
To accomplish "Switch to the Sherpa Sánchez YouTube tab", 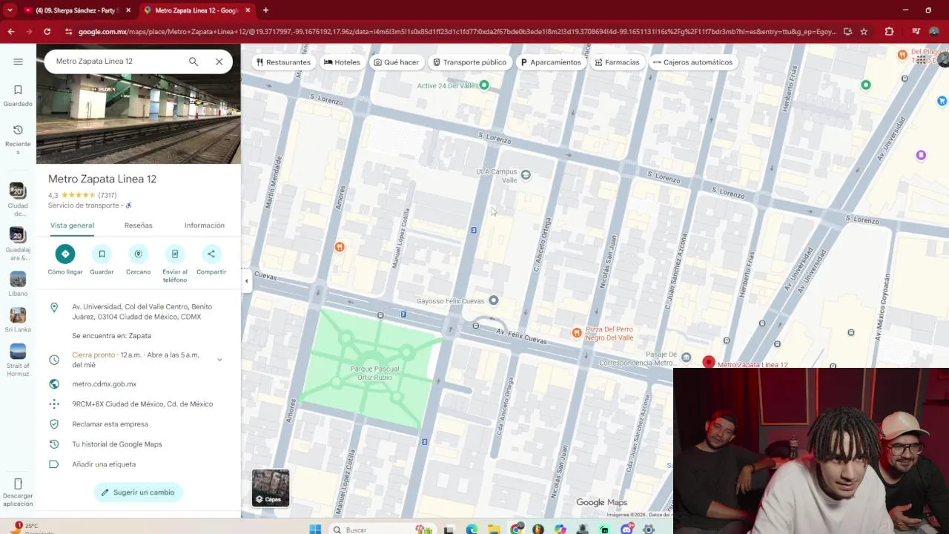I will point(76,10).
